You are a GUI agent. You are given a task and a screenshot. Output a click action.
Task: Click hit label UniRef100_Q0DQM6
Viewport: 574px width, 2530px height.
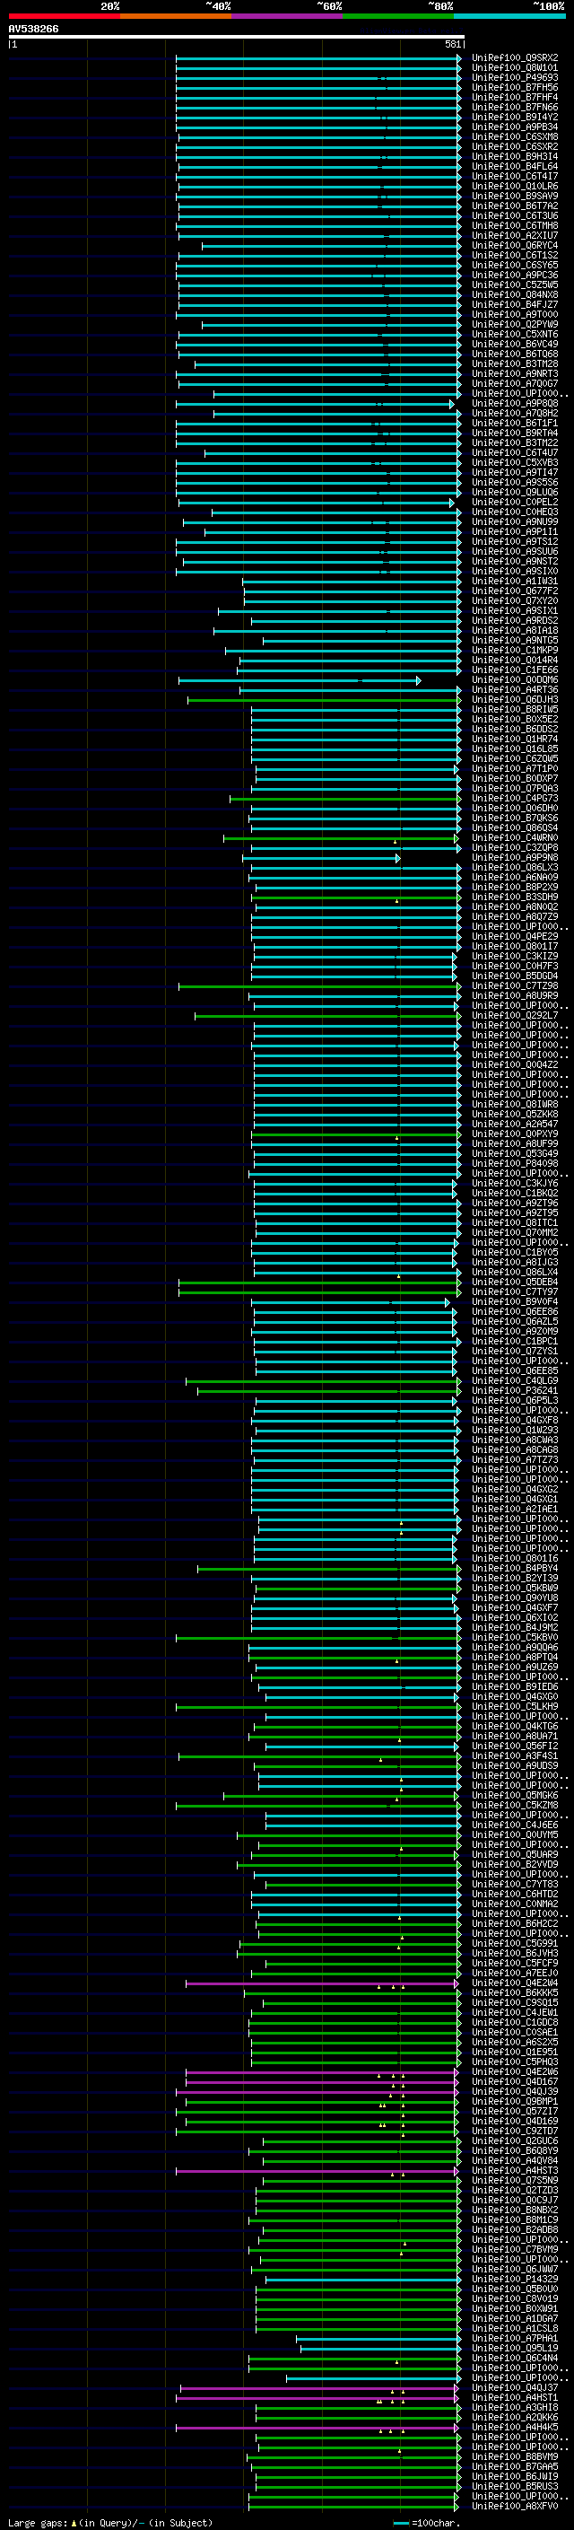coord(515,679)
